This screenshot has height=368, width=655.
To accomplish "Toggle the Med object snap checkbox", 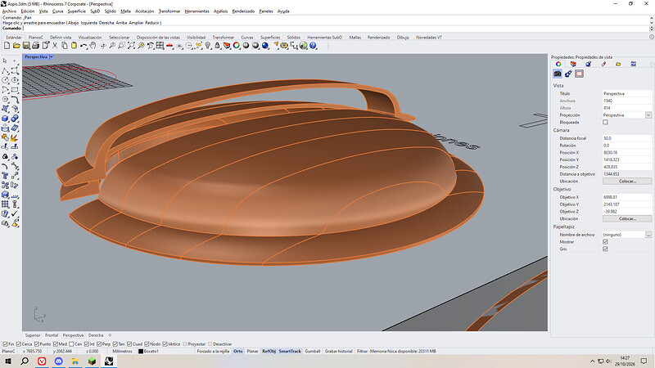I will tap(56, 343).
